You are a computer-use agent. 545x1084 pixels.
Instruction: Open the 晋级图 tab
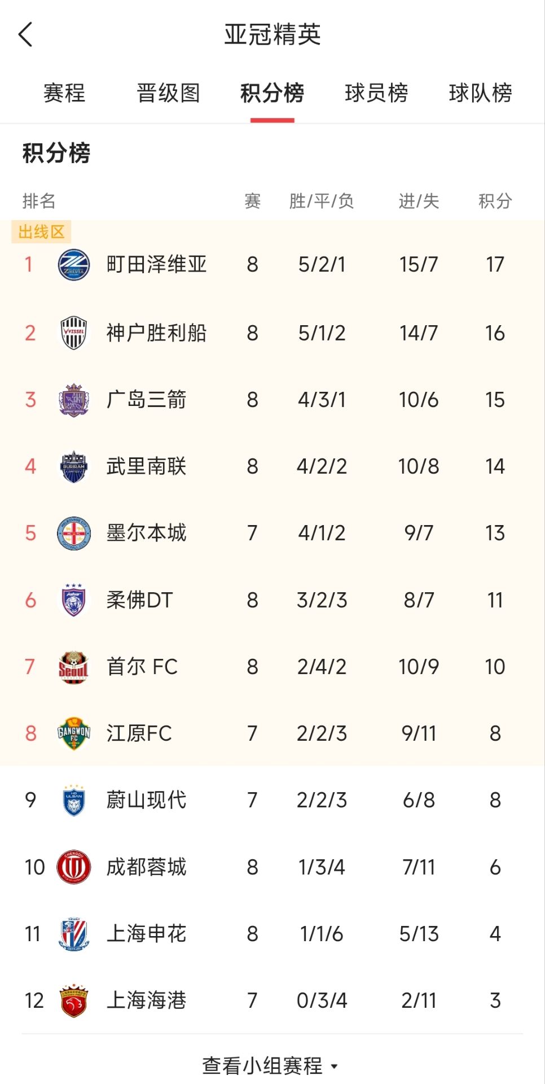[x=168, y=93]
